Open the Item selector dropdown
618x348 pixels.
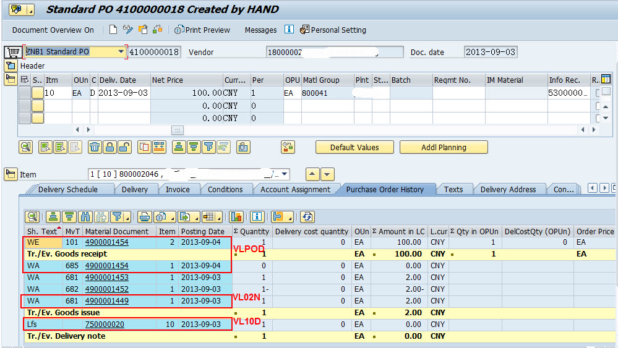[284, 174]
